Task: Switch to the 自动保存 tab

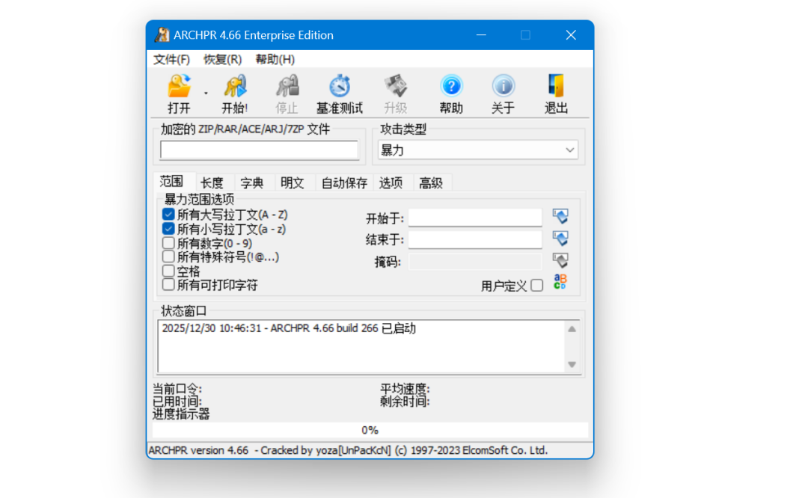Action: click(344, 182)
